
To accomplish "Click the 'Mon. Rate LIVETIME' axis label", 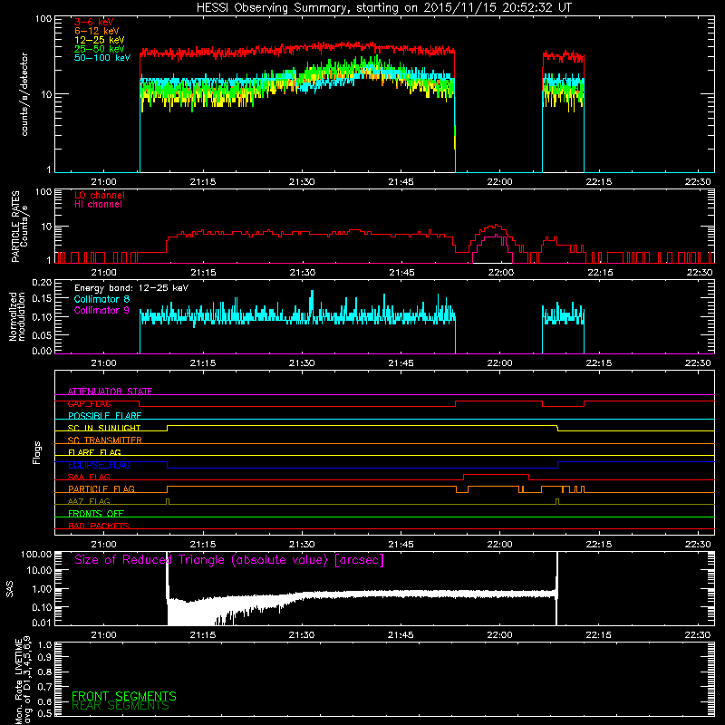I will [23, 681].
